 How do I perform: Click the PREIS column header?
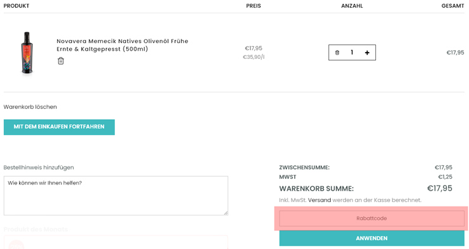click(254, 6)
